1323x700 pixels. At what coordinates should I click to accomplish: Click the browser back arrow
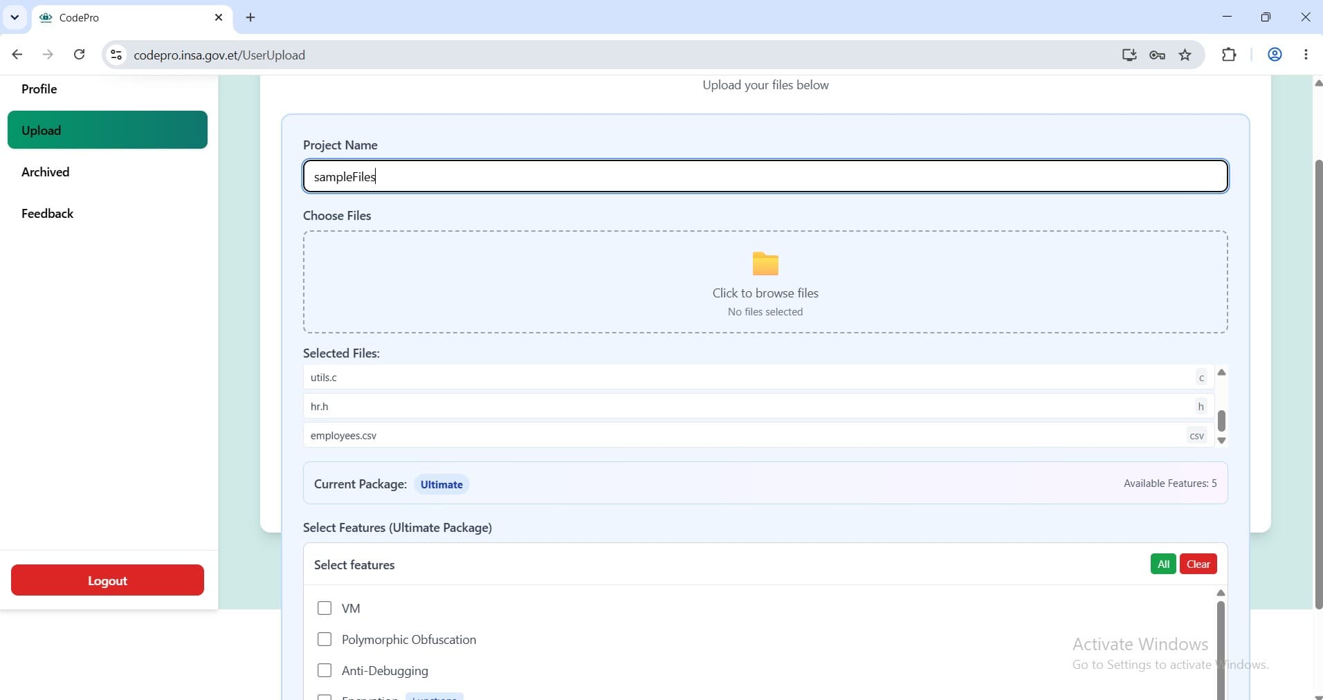pyautogui.click(x=17, y=55)
